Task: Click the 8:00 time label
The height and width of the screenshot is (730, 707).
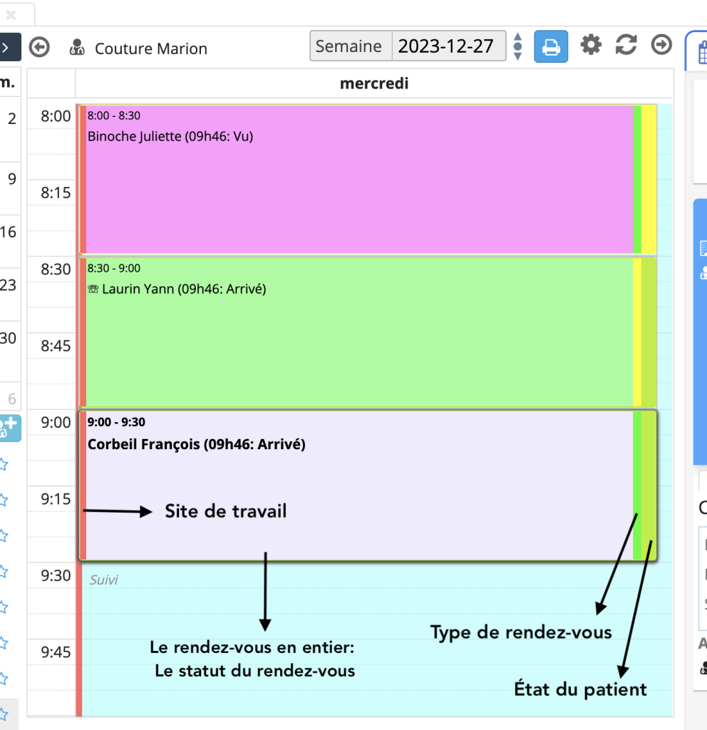Action: pyautogui.click(x=56, y=116)
